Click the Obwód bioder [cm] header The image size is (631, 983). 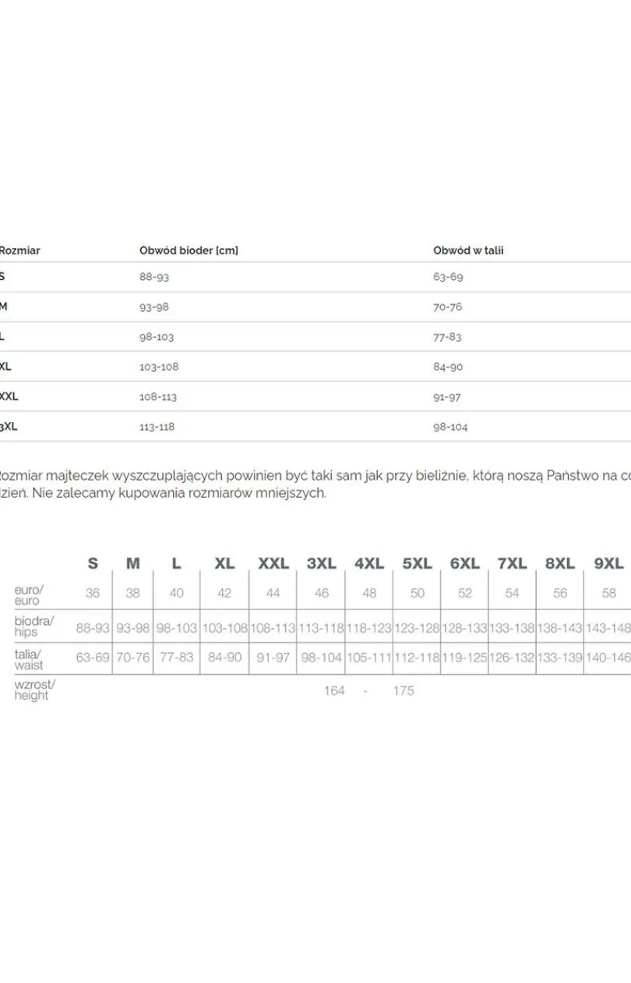tap(189, 250)
